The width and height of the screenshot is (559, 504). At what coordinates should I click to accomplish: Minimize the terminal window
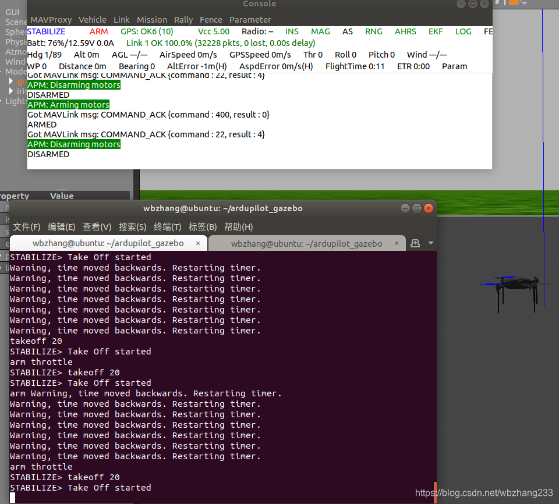tap(405, 208)
